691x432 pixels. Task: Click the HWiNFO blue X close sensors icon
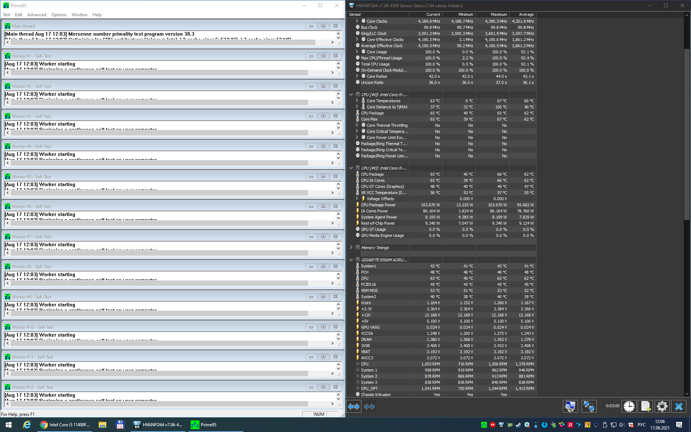pyautogui.click(x=679, y=406)
